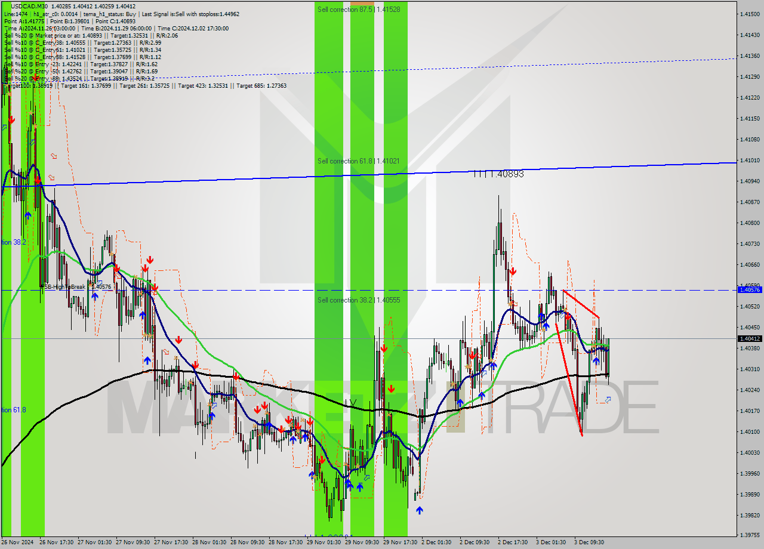
Task: Click the highlighted 1.40576 price tag
Action: click(750, 289)
